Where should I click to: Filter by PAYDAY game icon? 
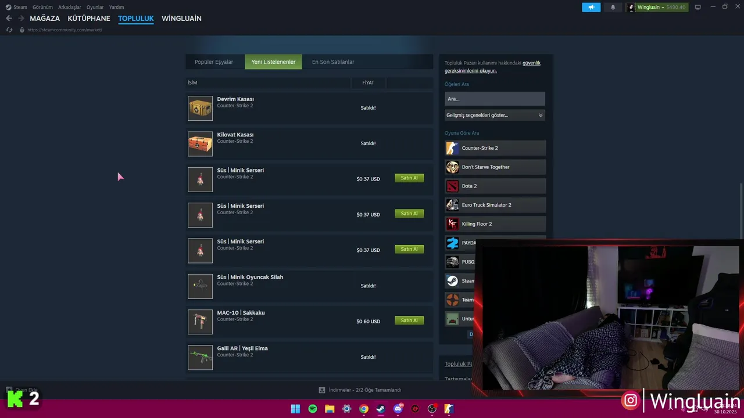[x=452, y=243]
